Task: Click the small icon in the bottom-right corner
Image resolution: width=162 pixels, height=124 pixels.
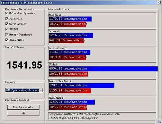Action: pos(159,121)
